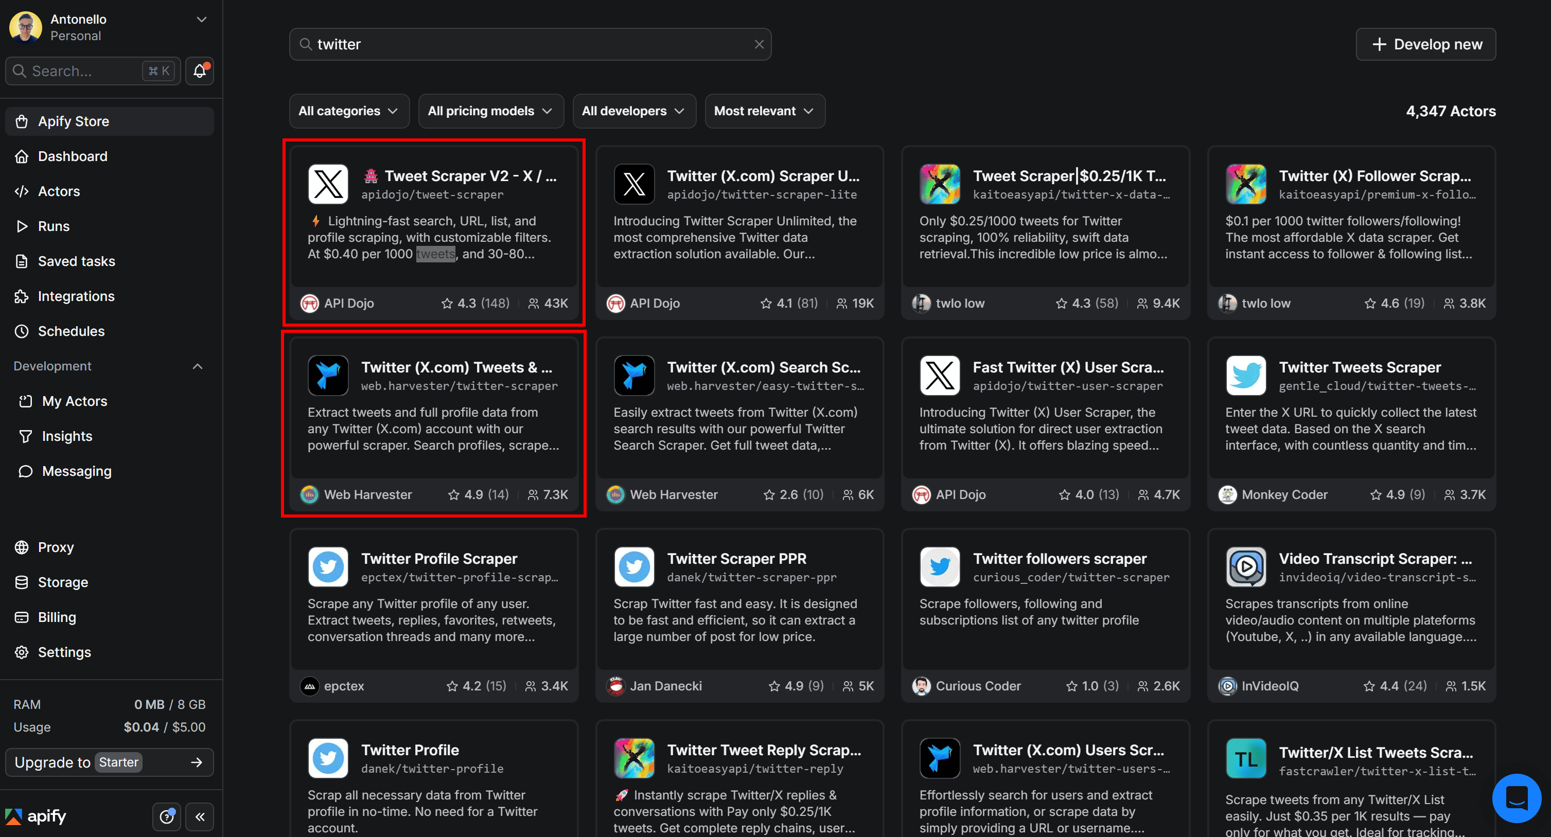Open the Proxy section
The width and height of the screenshot is (1551, 837).
click(x=56, y=546)
